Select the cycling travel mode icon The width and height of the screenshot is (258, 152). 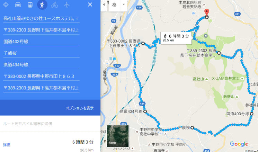(x=54, y=5)
